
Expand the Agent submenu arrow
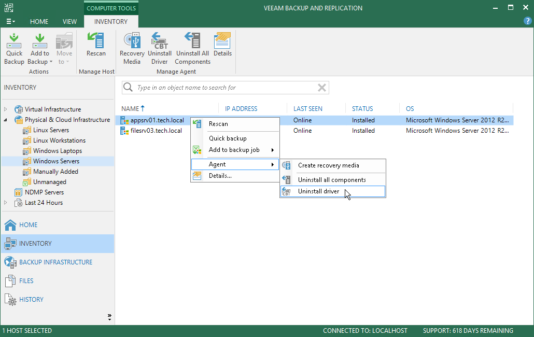pyautogui.click(x=273, y=165)
